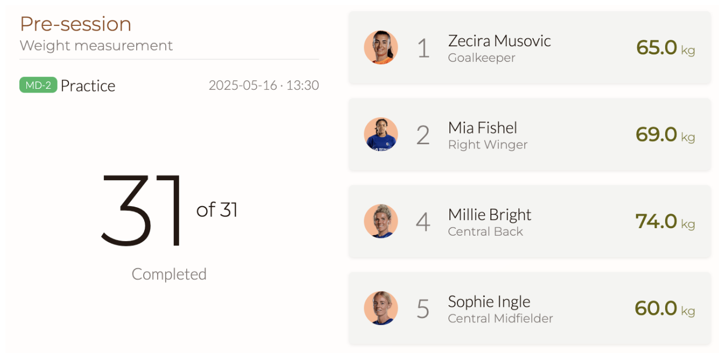Click Mia Fishel's avatar photo
The image size is (719, 353).
pos(381,134)
